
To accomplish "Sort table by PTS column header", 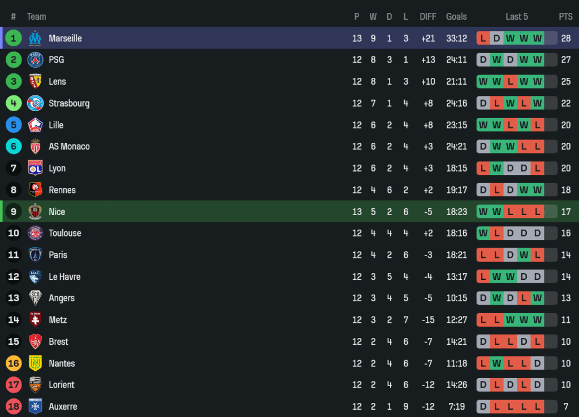I will tap(565, 16).
